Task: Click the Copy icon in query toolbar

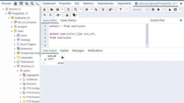Action: [87, 9]
